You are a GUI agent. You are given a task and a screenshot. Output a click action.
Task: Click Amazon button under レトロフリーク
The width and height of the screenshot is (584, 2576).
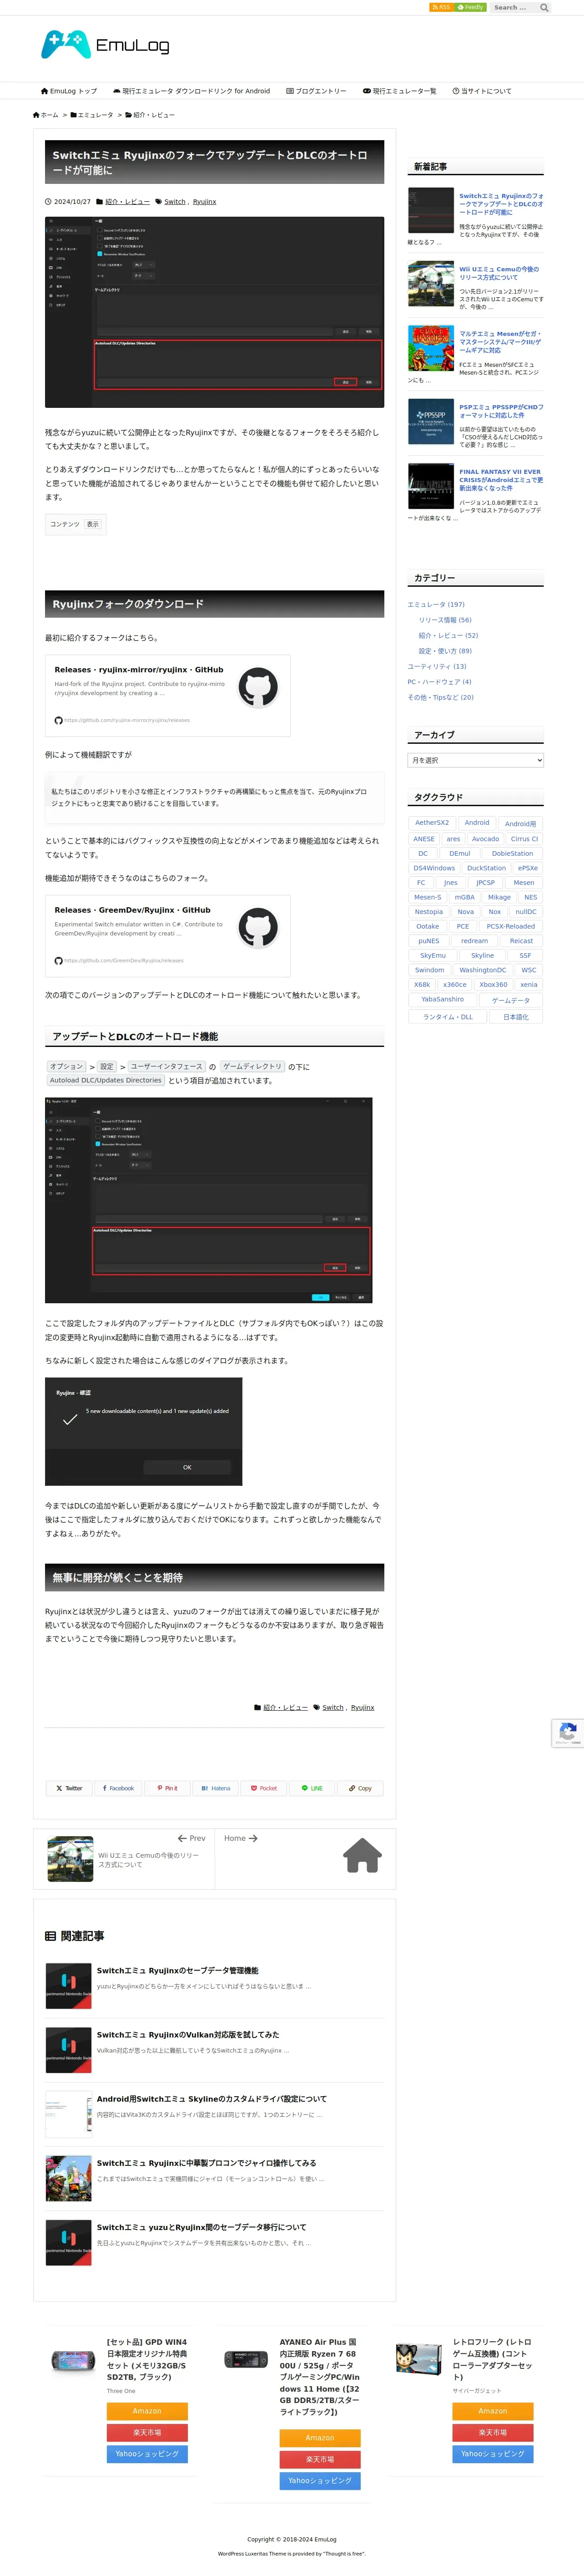coord(492,2411)
